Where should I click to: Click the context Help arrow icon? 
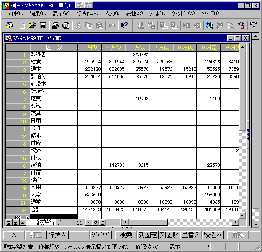(x=124, y=26)
